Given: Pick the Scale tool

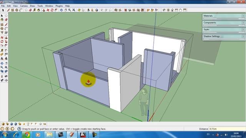Looking at the screenshot, I should [2, 46].
